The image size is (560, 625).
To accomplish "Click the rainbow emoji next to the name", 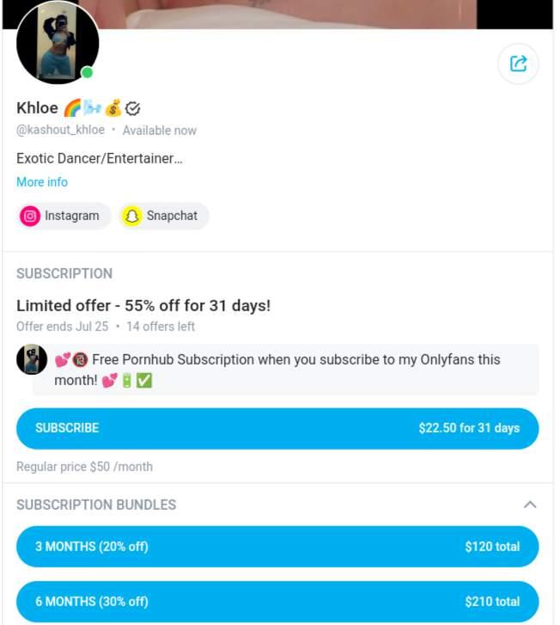I will [x=72, y=108].
